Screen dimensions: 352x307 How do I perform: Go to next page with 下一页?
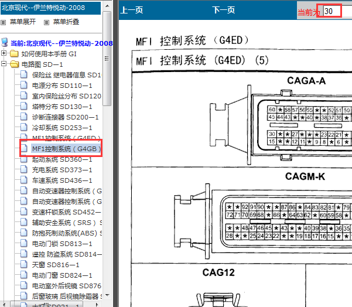click(224, 10)
